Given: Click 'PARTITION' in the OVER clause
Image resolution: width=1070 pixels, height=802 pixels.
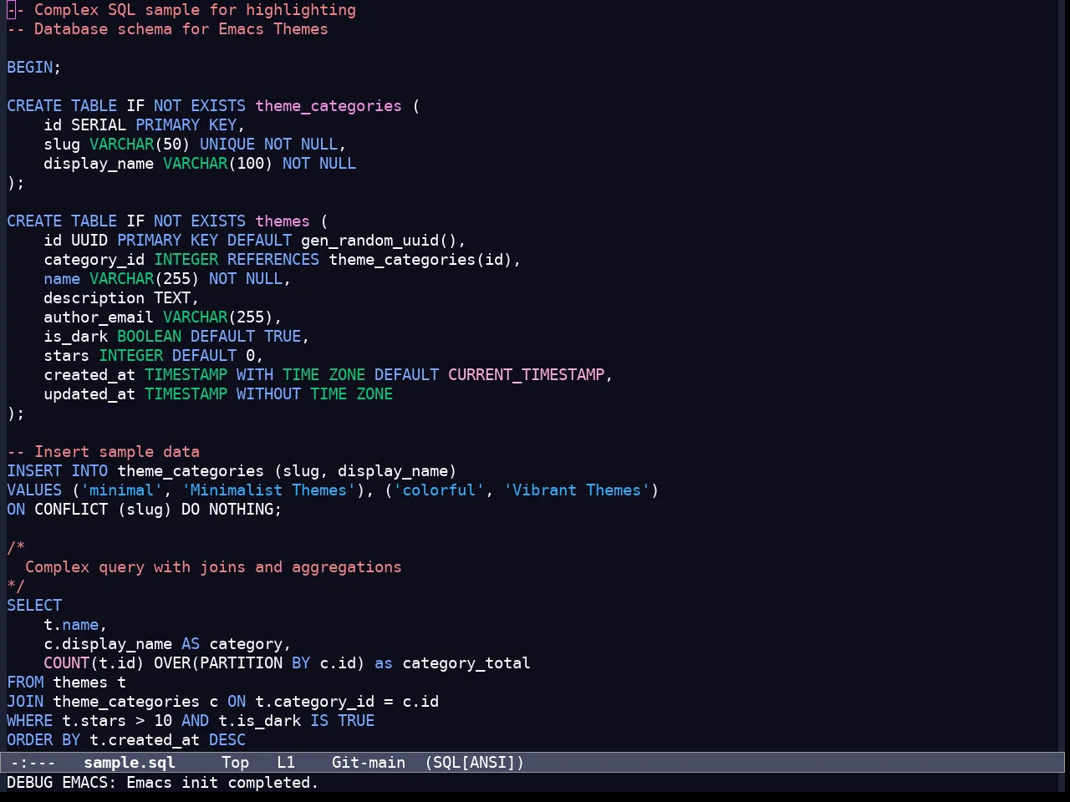Looking at the screenshot, I should (241, 663).
